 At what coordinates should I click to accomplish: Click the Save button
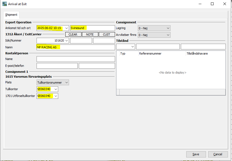click(x=196, y=154)
